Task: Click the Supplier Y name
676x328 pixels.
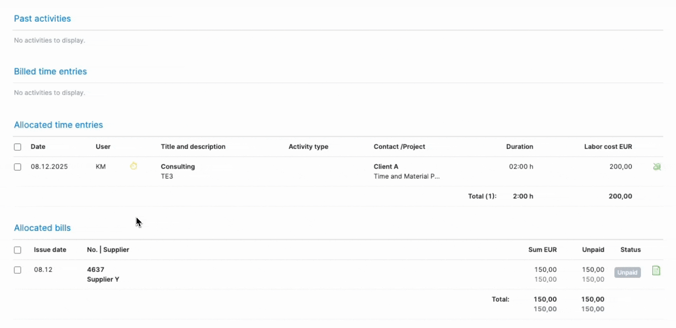Action: [103, 279]
